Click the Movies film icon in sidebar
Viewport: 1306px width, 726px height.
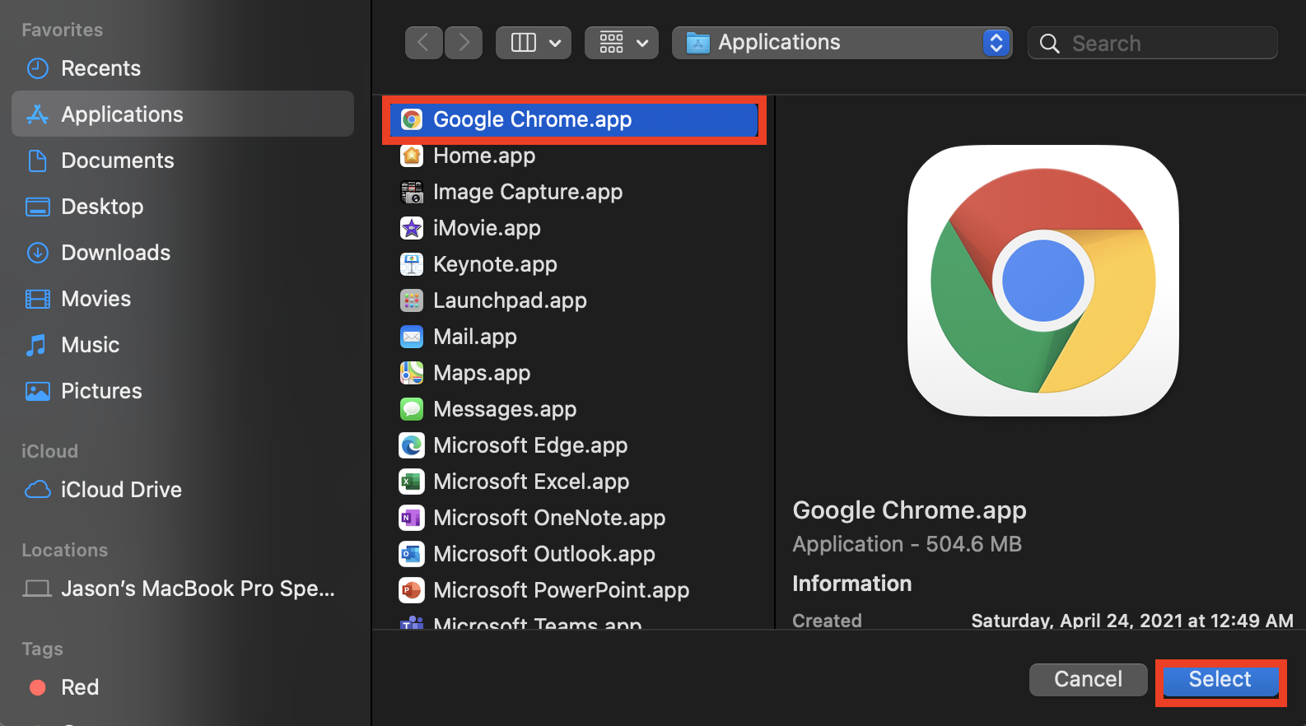pos(38,299)
